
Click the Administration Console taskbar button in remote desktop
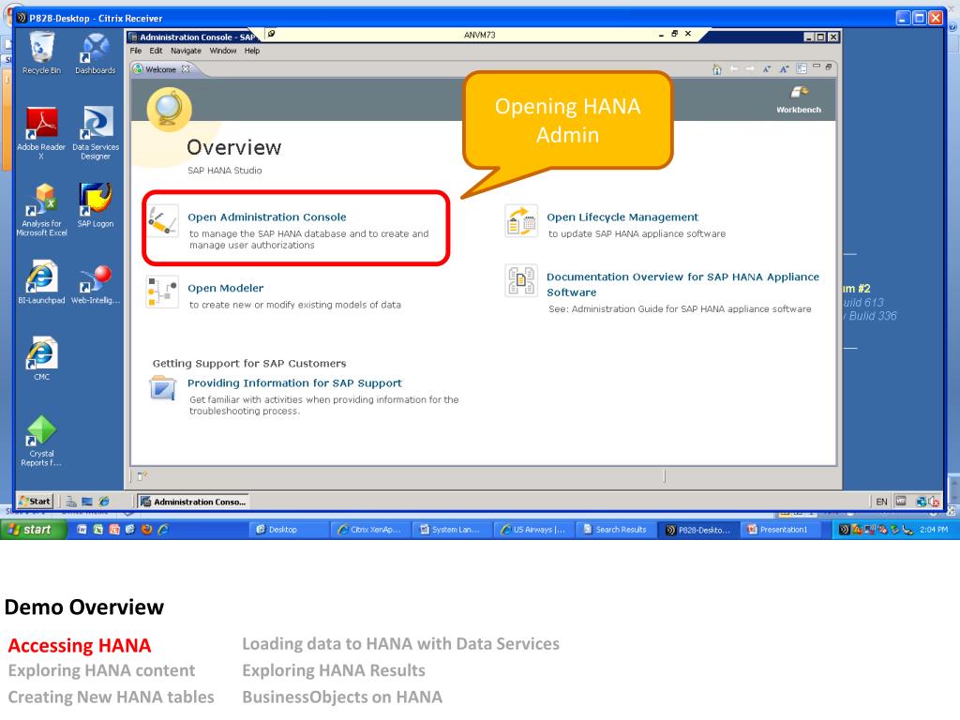[x=193, y=502]
